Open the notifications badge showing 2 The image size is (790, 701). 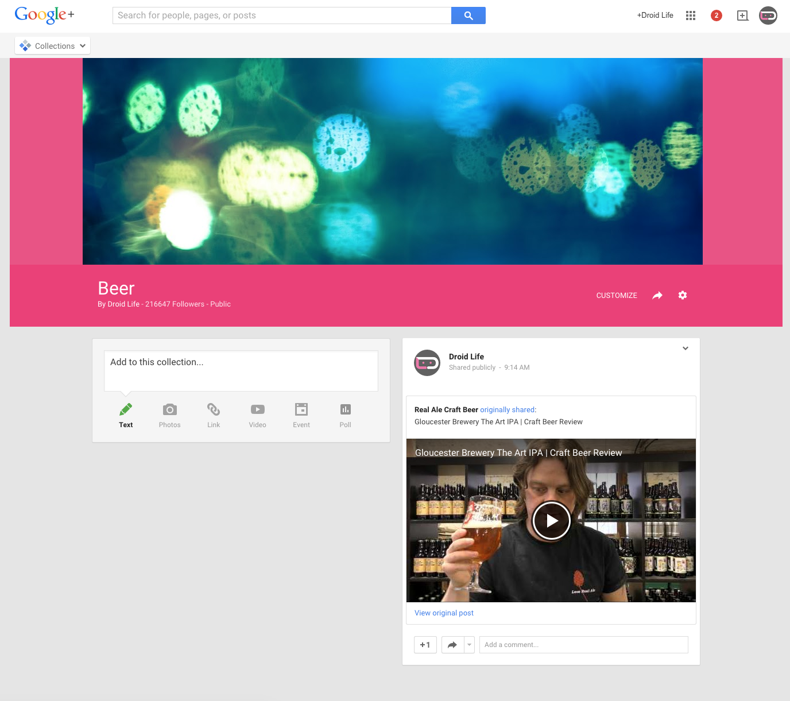pos(716,16)
